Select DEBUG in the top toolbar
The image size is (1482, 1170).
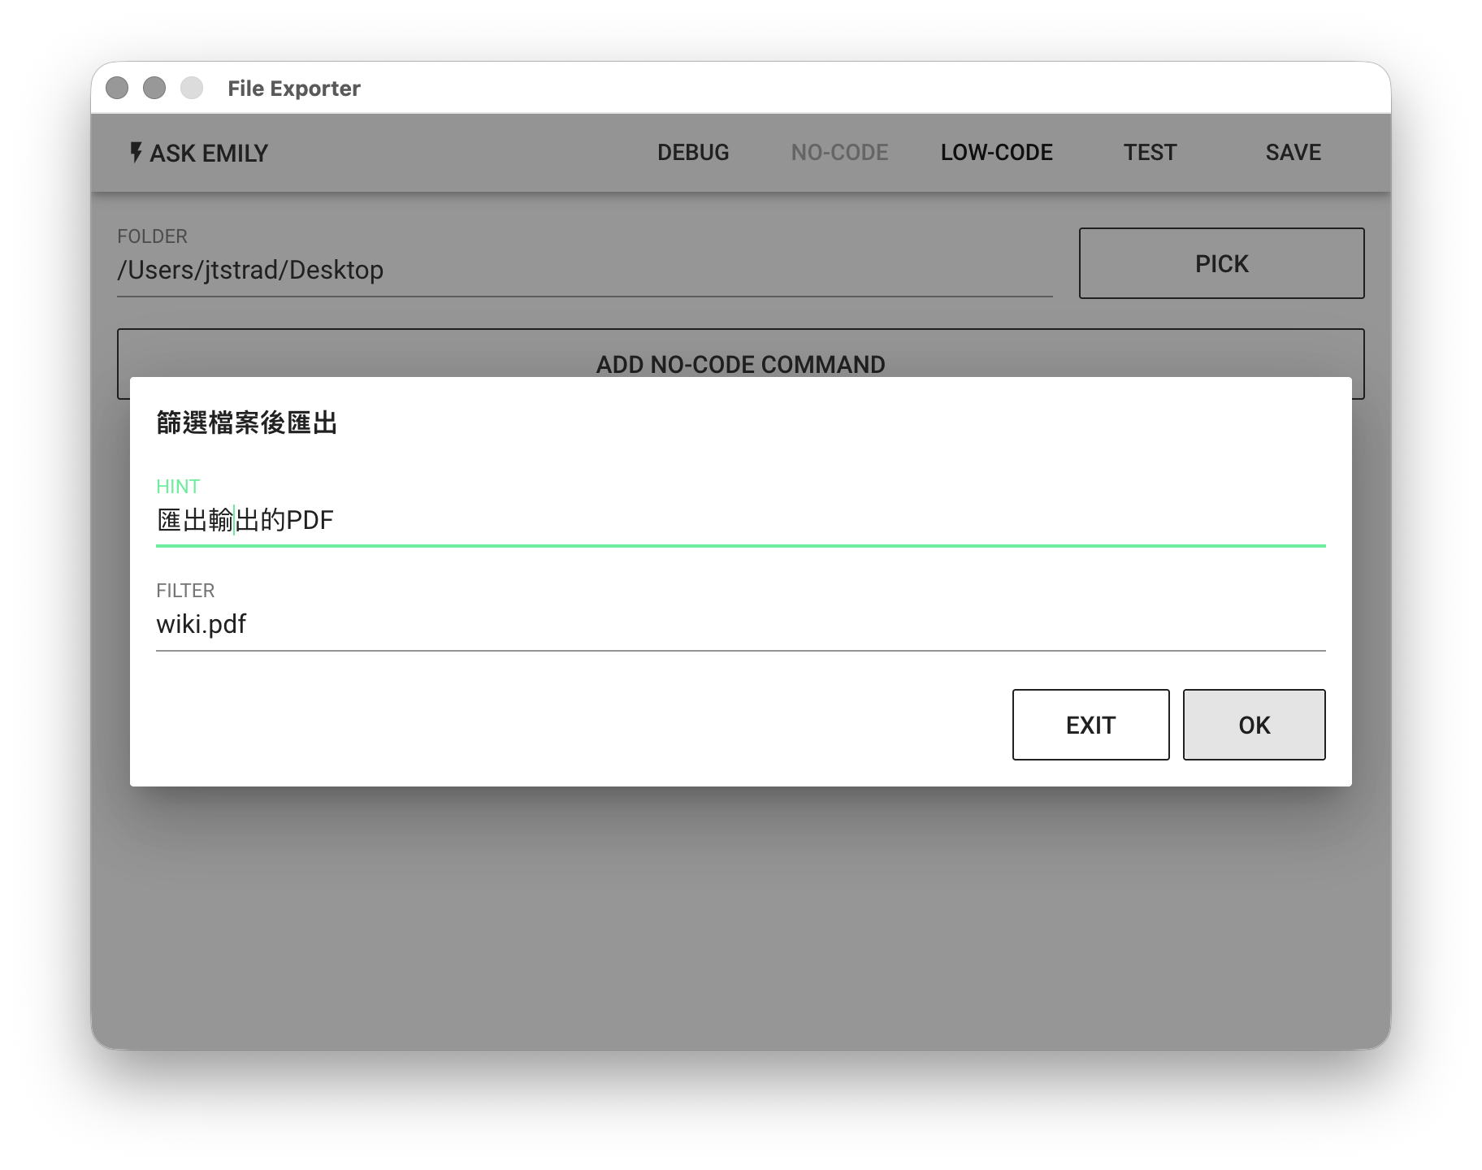point(692,153)
